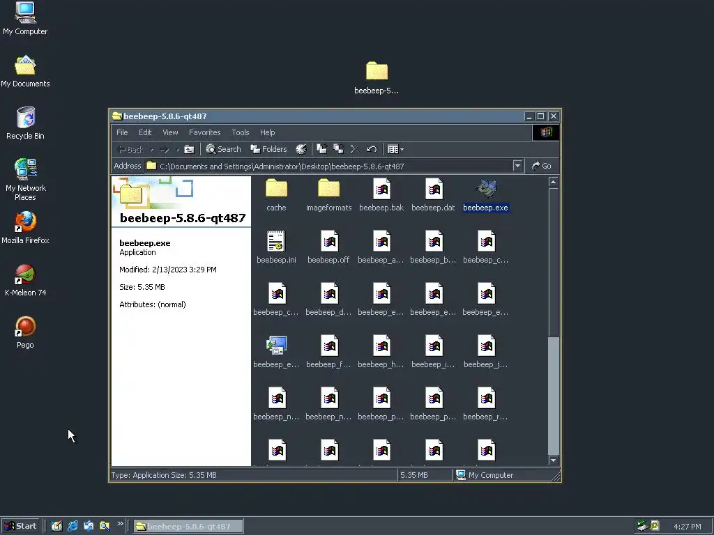Select beebeep_e... file with computer icon
Image resolution: width=714 pixels, height=535 pixels.
(x=276, y=352)
